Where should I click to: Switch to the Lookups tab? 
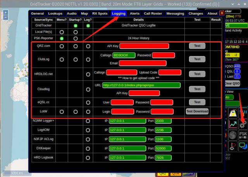point(55,14)
